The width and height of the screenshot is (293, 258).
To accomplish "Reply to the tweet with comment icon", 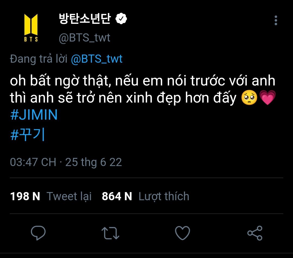I will [38, 233].
